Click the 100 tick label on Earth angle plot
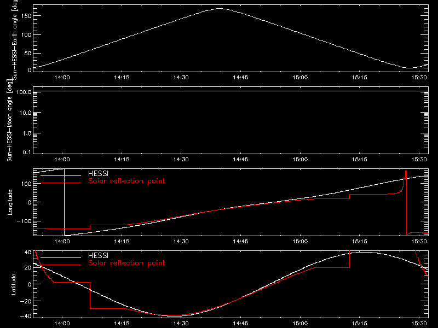 (x=26, y=35)
